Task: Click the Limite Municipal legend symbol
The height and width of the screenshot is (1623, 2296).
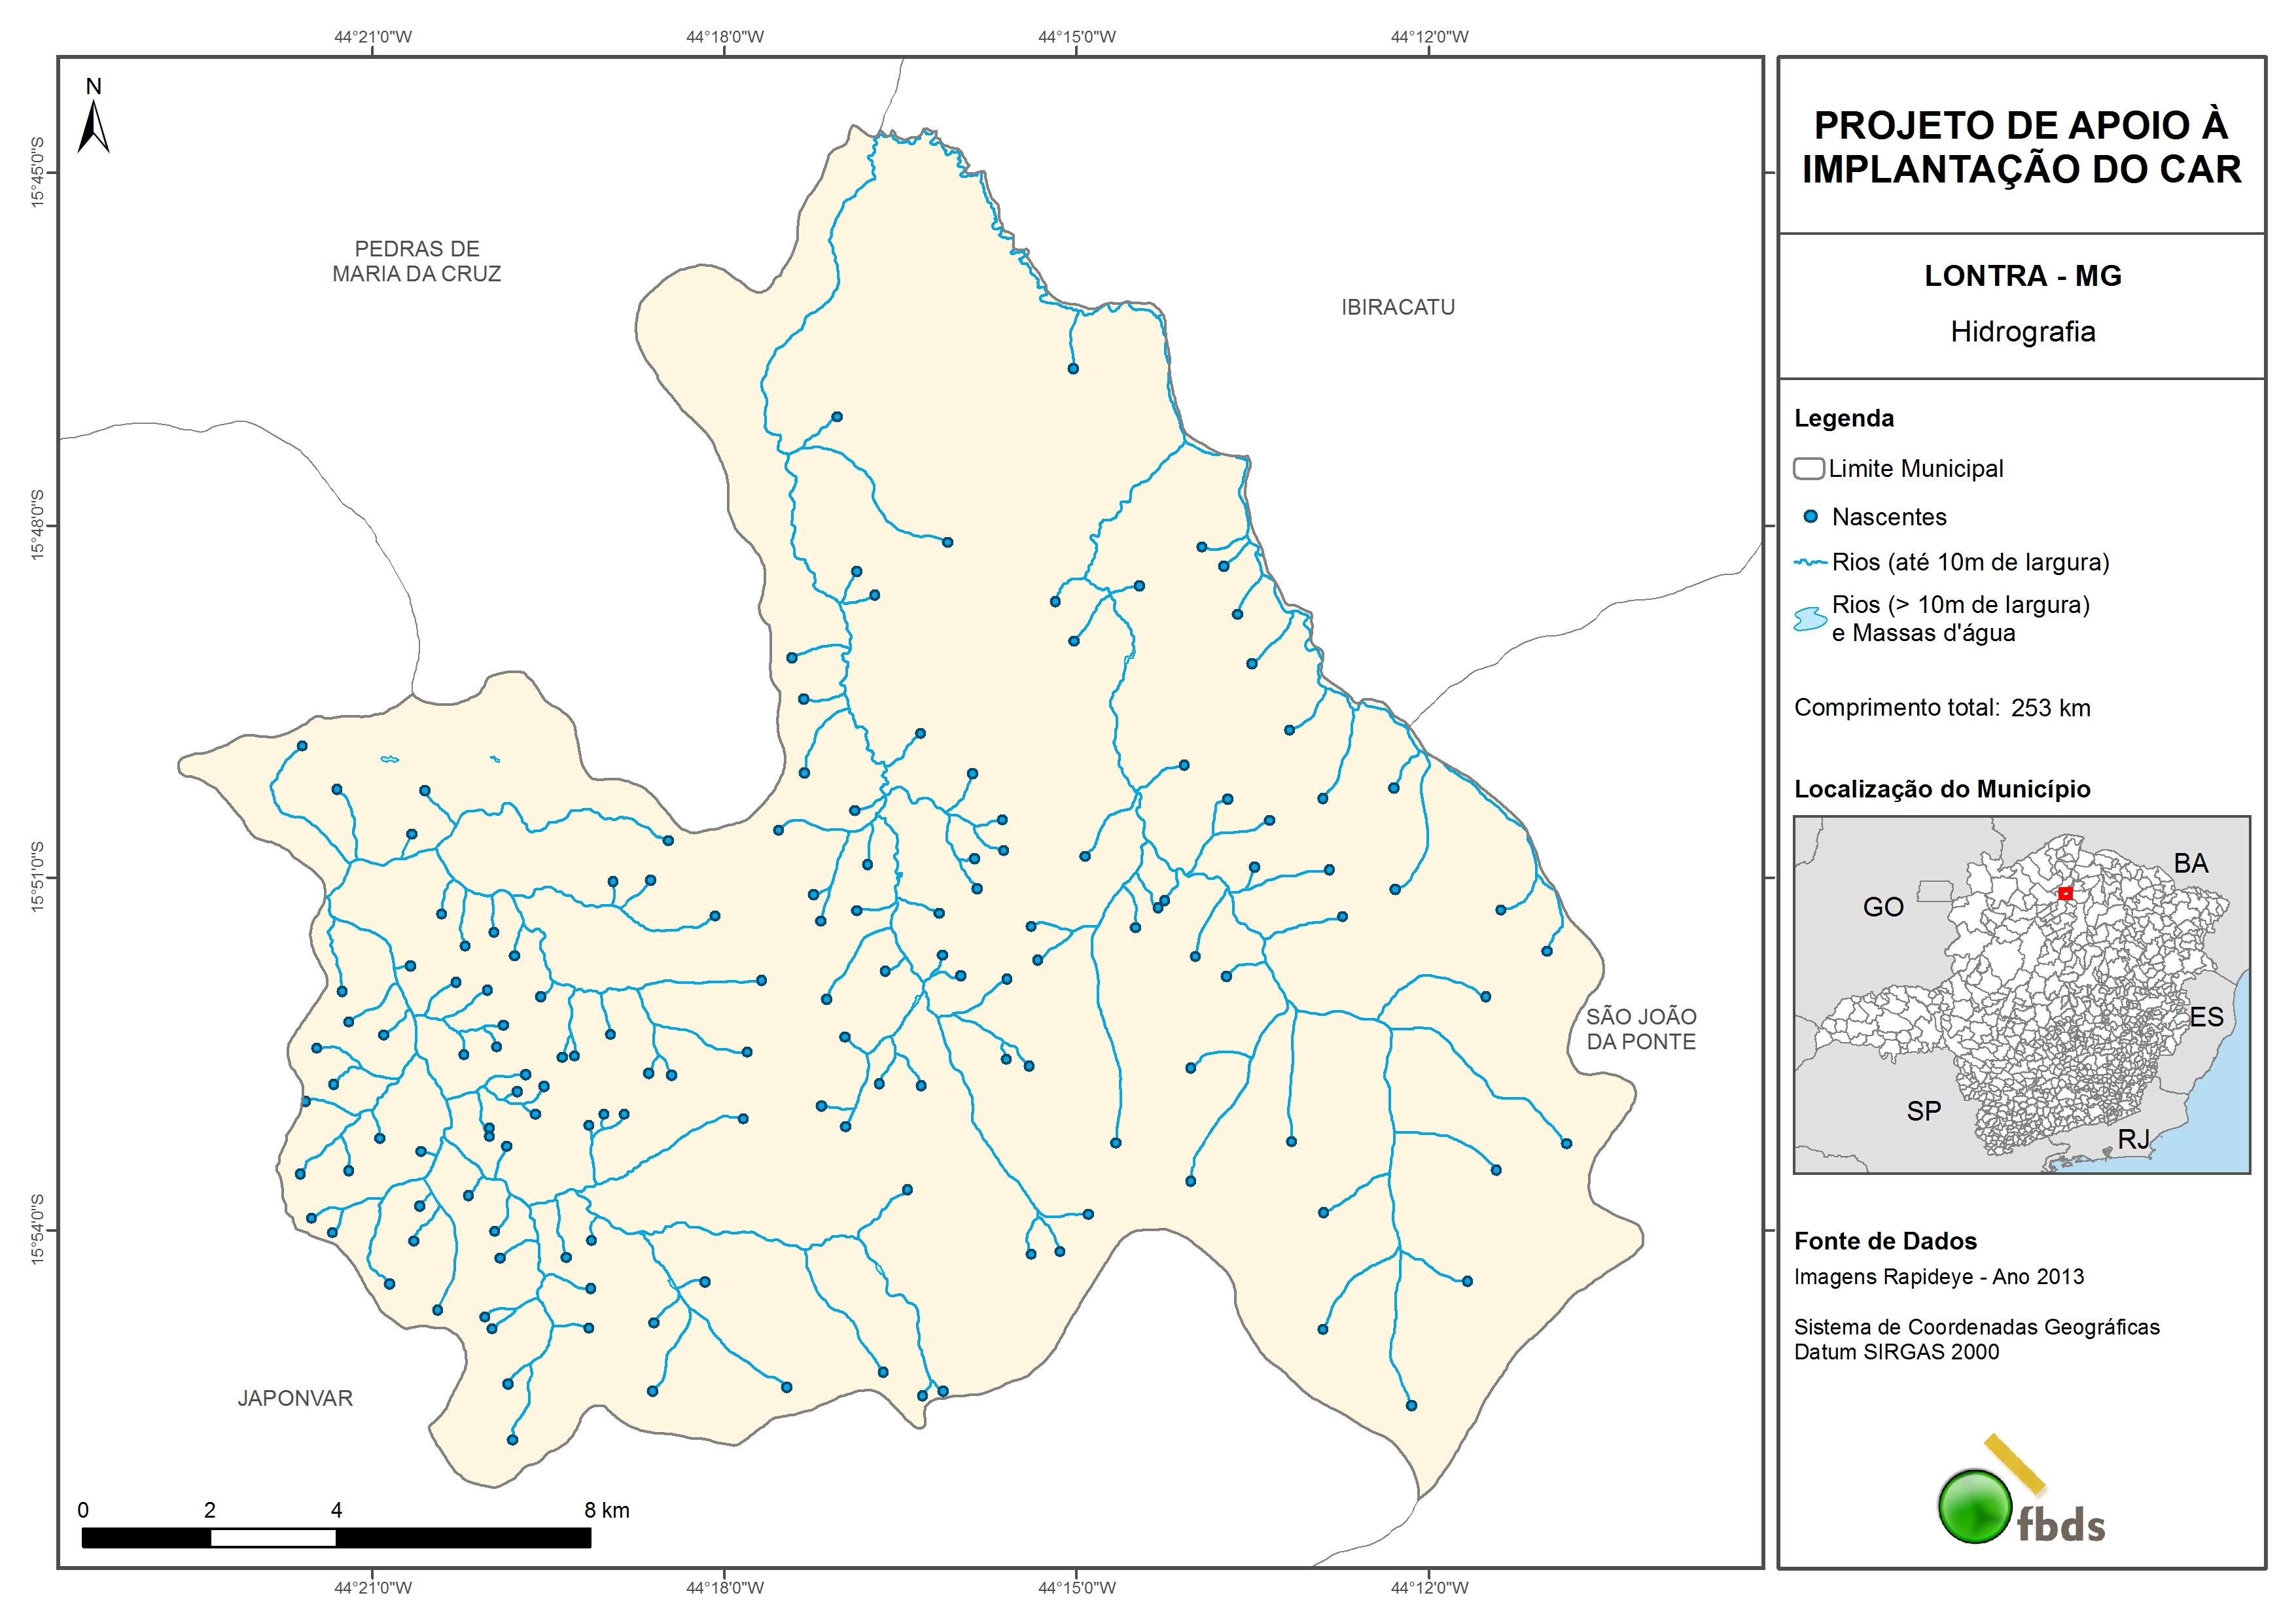Action: (x=1808, y=469)
